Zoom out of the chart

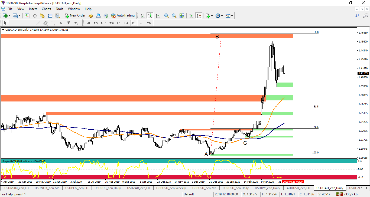[174, 16]
